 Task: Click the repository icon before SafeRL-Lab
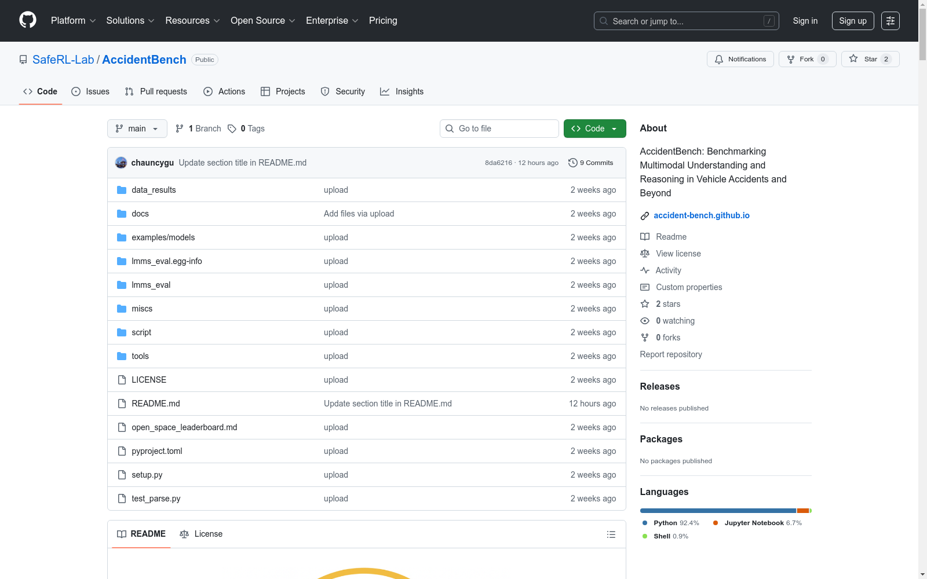(x=23, y=60)
